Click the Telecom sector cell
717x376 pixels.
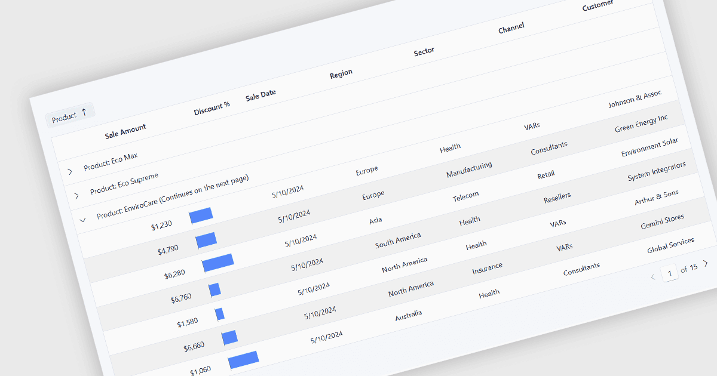tap(465, 196)
